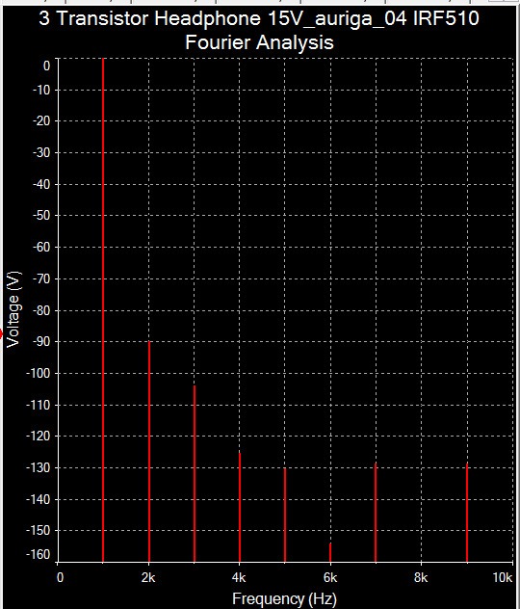The height and width of the screenshot is (609, 520).
Task: Select the '-120' voltage axis tick label
Action: pyautogui.click(x=39, y=437)
